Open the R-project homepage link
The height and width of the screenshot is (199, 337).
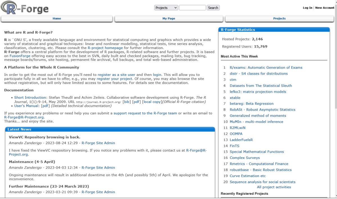coord(105,48)
